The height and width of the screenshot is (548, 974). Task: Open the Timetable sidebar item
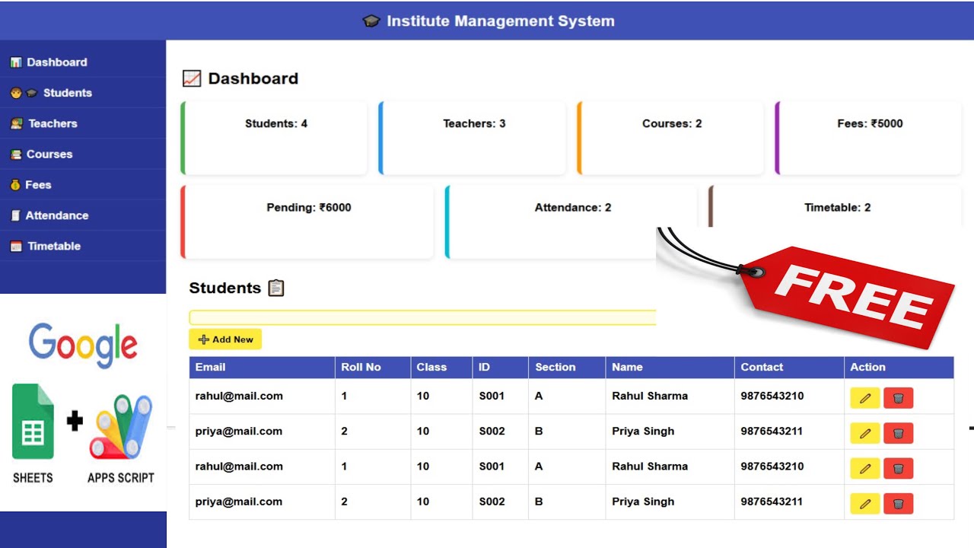pos(83,246)
